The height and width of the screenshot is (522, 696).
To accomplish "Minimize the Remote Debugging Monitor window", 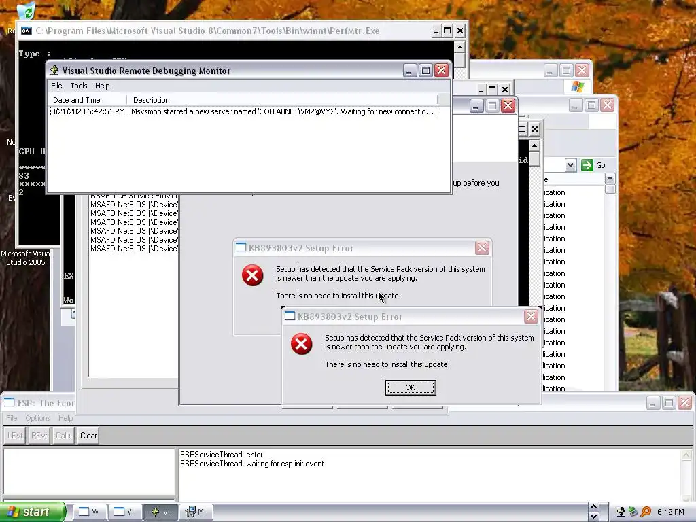I will coord(409,71).
